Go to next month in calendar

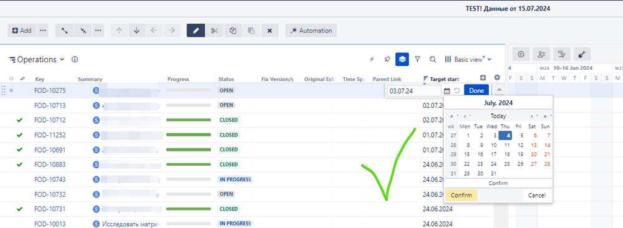pos(532,116)
